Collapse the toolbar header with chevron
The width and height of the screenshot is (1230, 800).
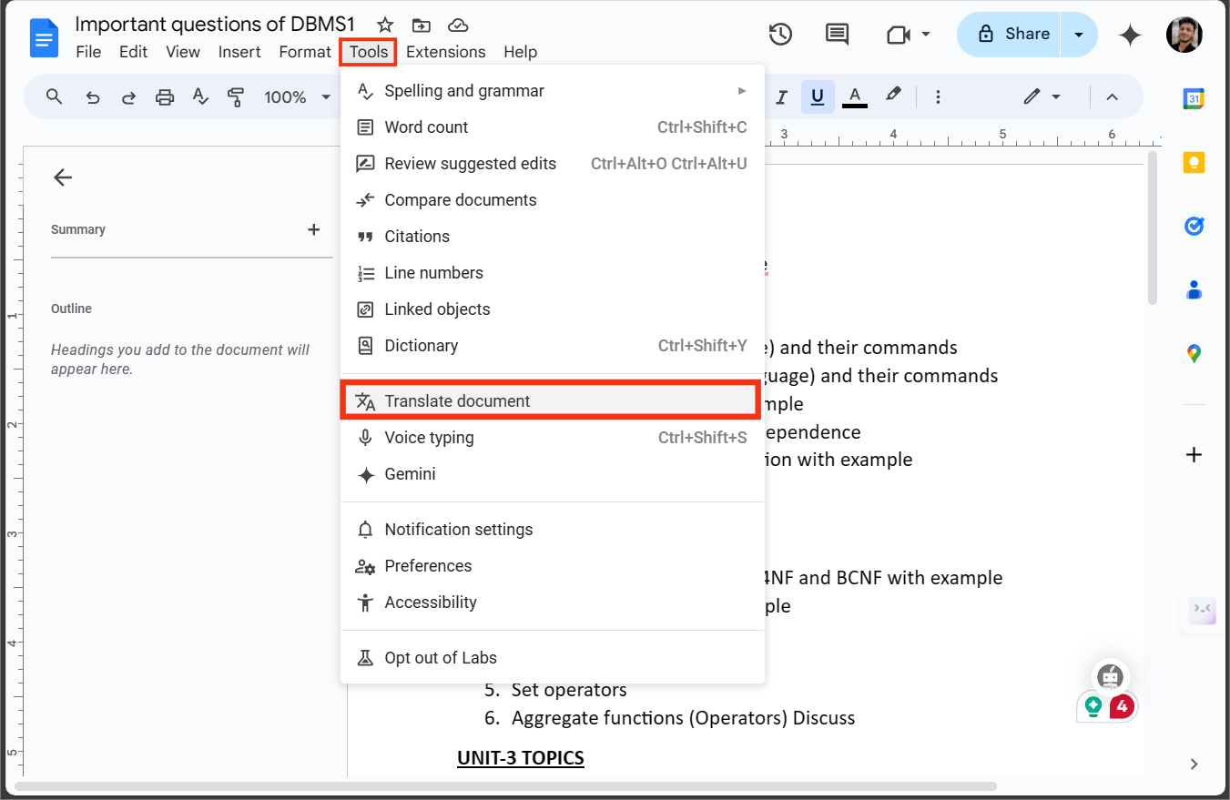1112,96
